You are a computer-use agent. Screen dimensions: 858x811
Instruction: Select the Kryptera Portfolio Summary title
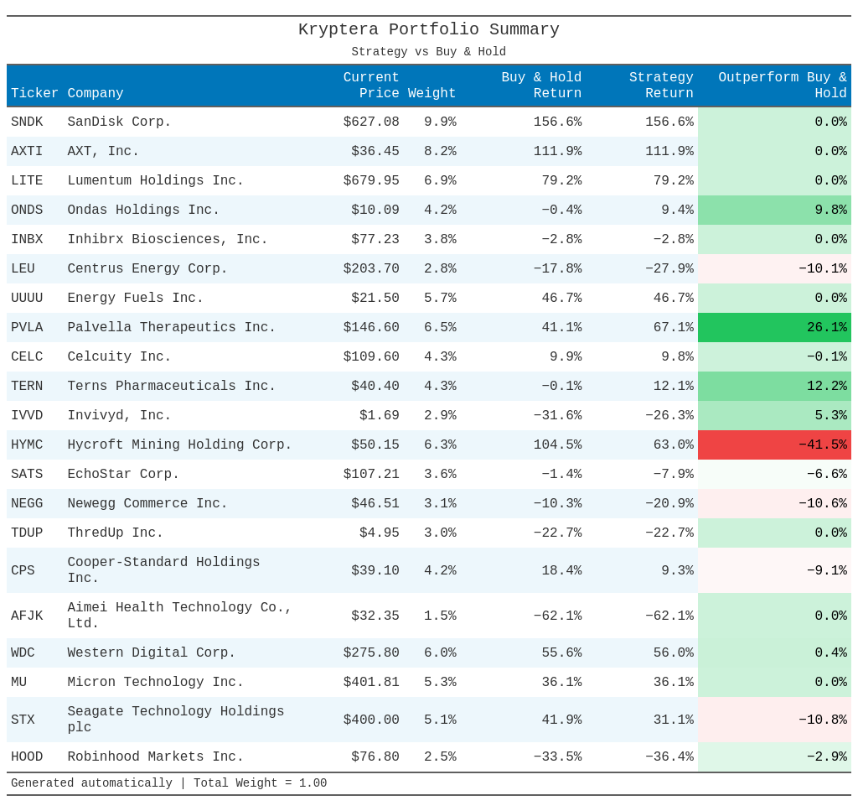[x=429, y=29]
